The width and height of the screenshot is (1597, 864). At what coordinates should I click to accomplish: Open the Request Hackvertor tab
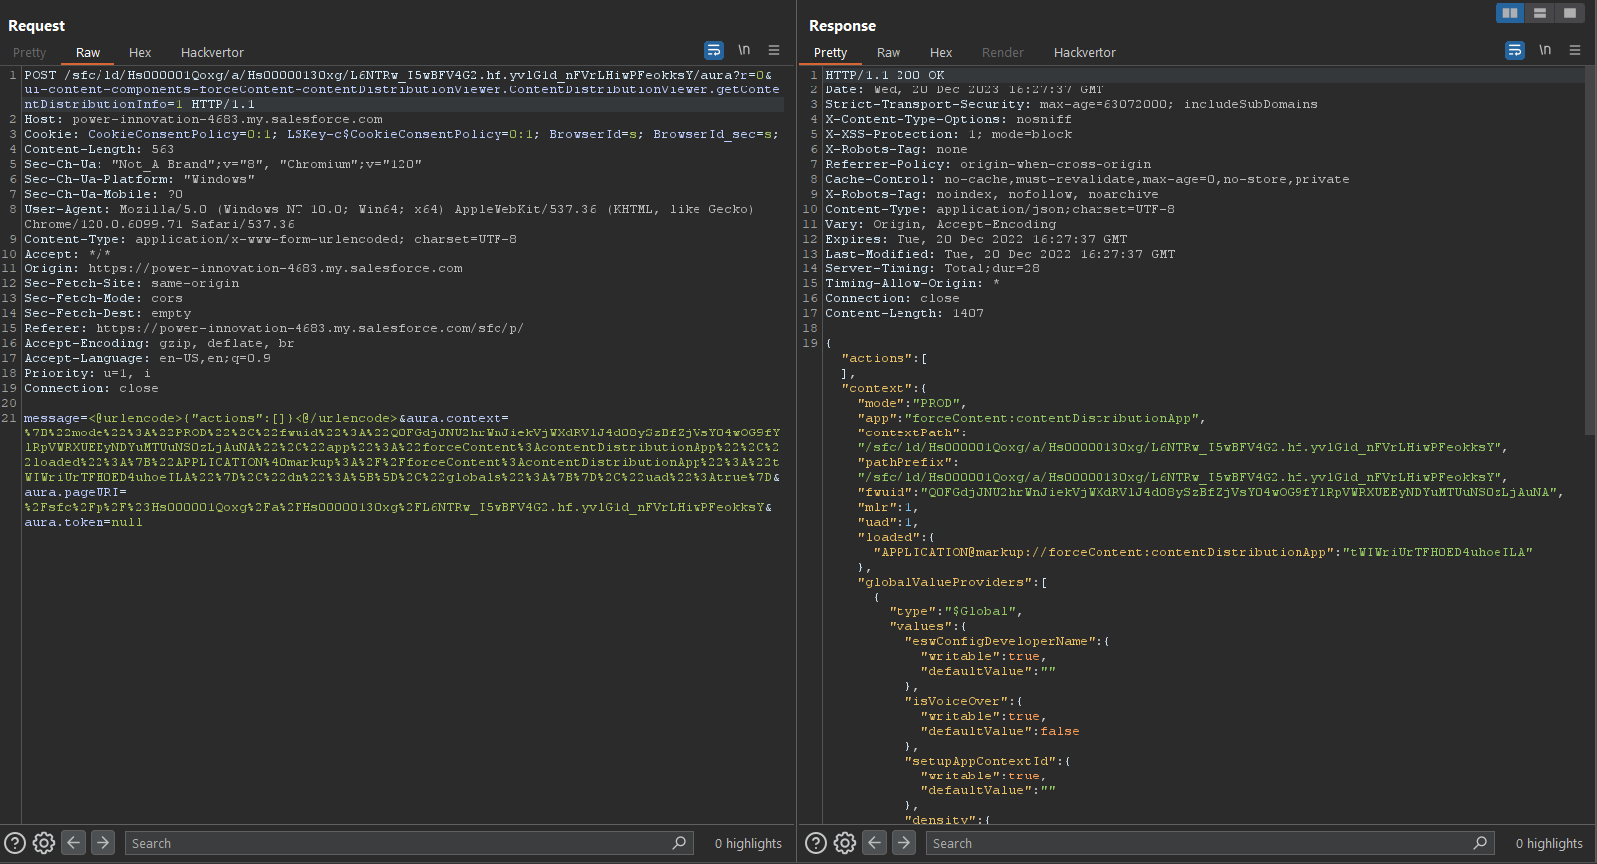[x=212, y=53]
